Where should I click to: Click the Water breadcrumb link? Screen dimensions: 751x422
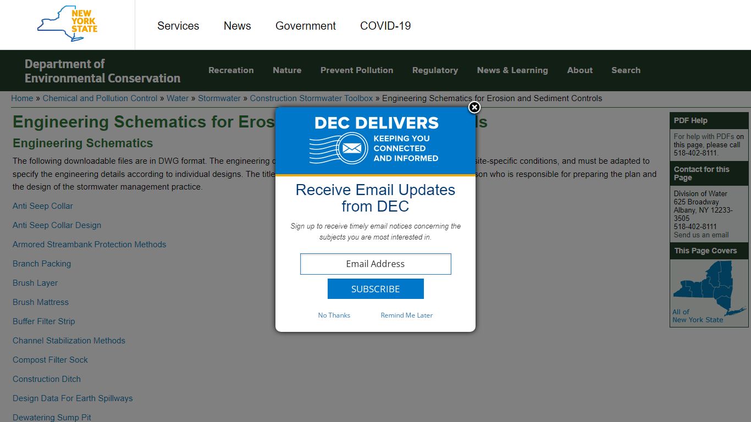coord(178,98)
